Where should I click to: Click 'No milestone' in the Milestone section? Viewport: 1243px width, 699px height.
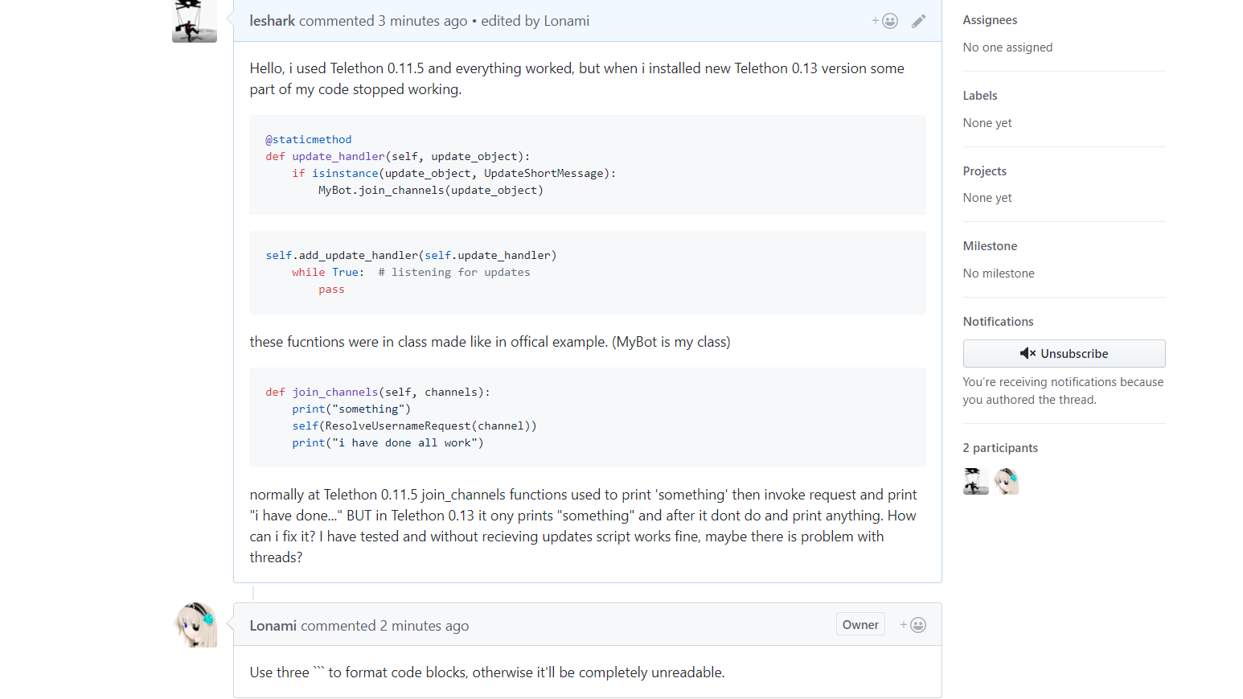[x=999, y=273]
